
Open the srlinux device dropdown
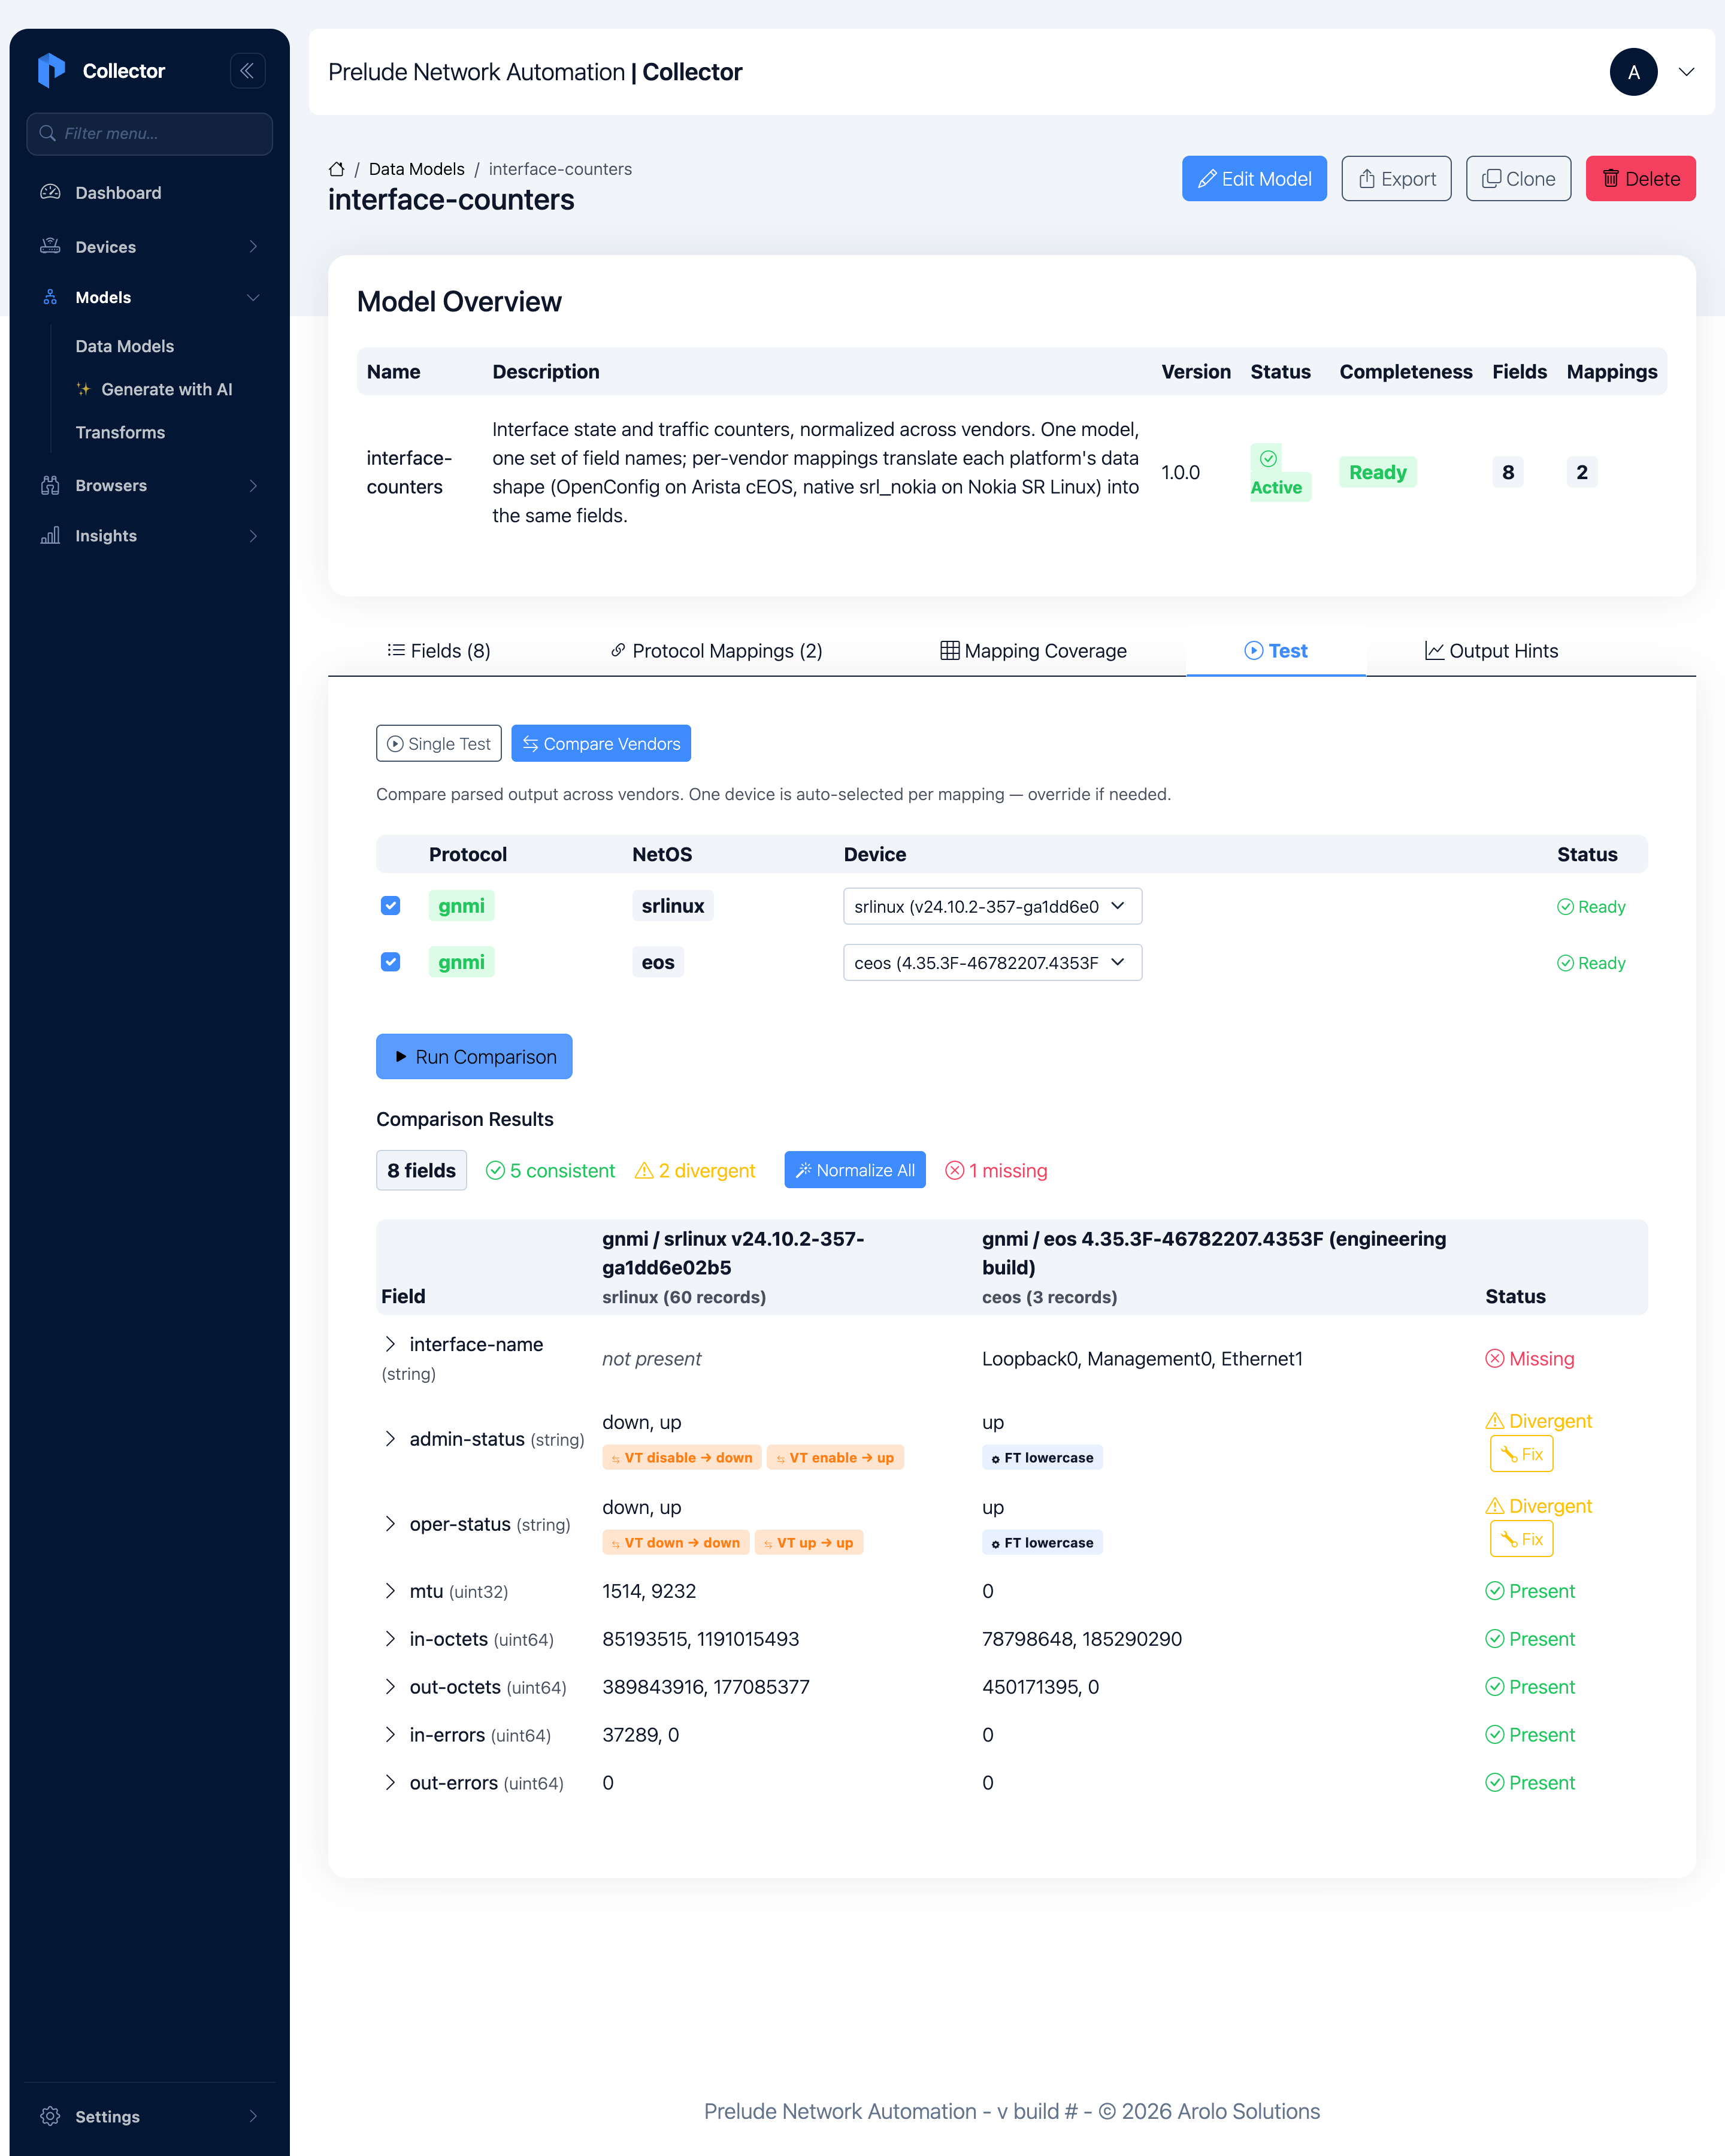click(x=992, y=907)
